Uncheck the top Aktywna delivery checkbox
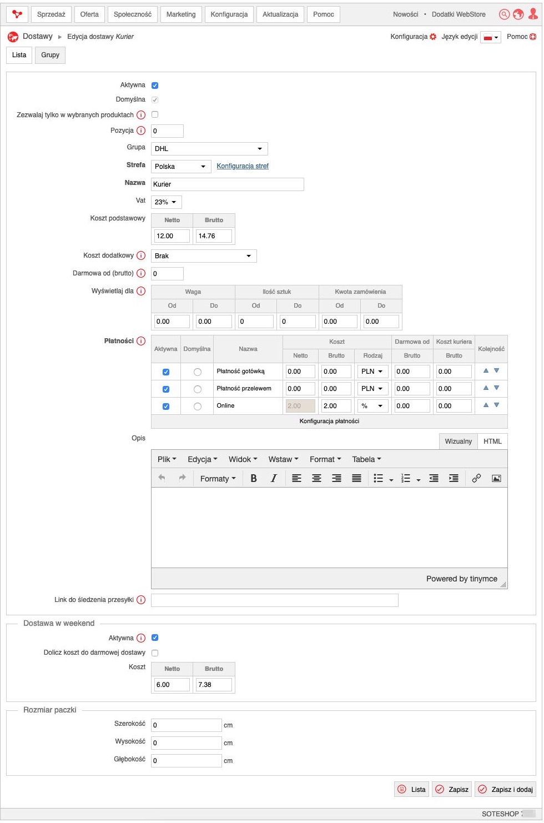The width and height of the screenshot is (544, 823). pyautogui.click(x=155, y=86)
